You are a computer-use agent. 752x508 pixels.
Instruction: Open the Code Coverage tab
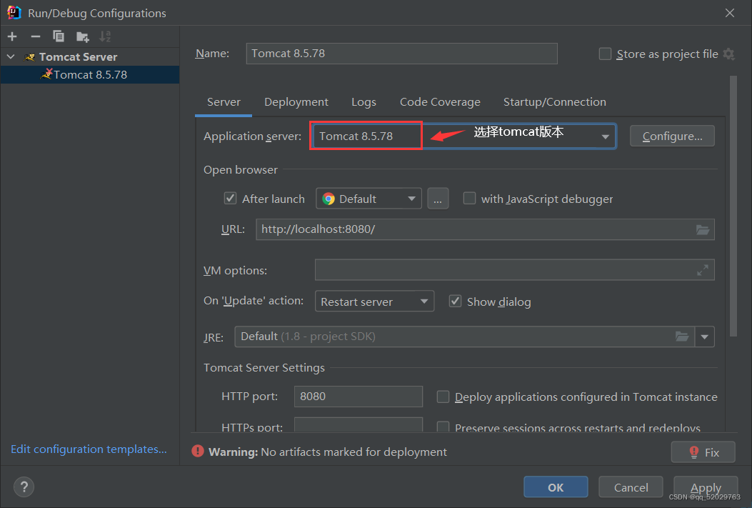click(x=440, y=102)
